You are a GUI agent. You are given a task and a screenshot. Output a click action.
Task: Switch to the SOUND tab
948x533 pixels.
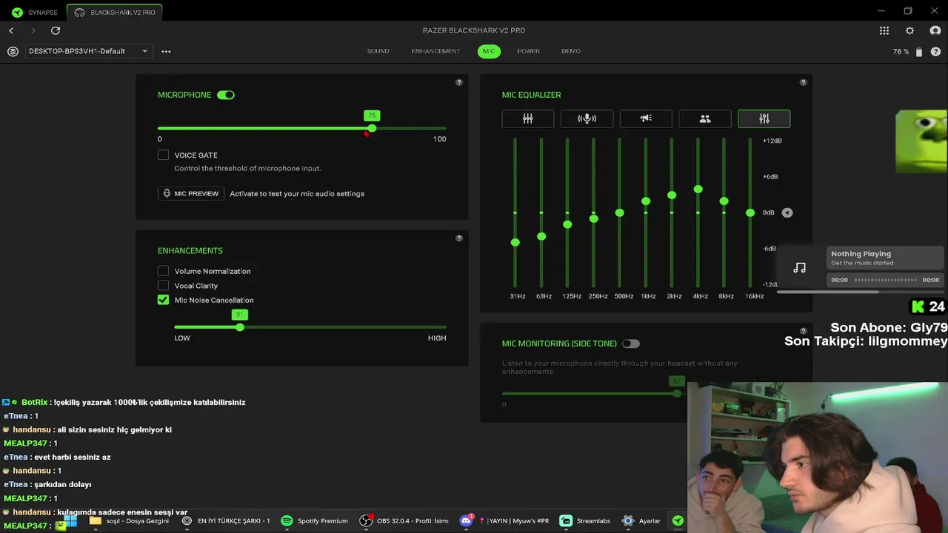click(378, 51)
